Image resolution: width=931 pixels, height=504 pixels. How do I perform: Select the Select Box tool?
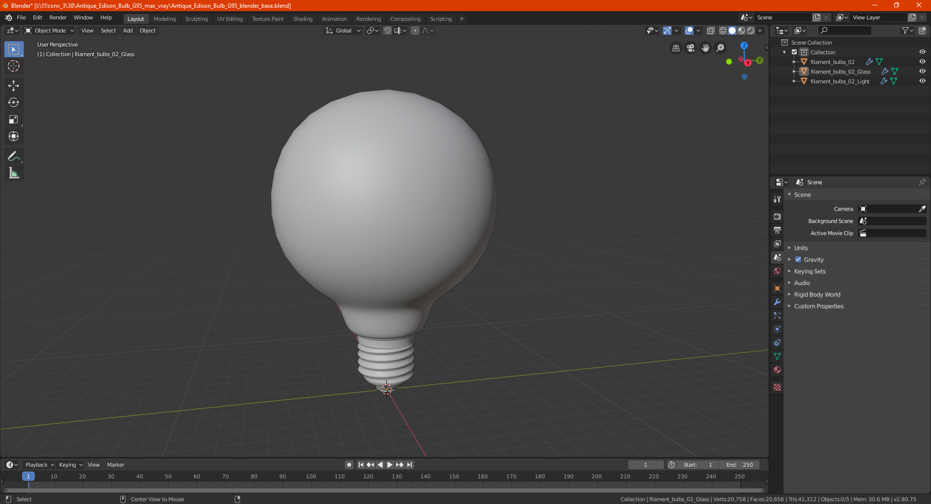[x=14, y=49]
